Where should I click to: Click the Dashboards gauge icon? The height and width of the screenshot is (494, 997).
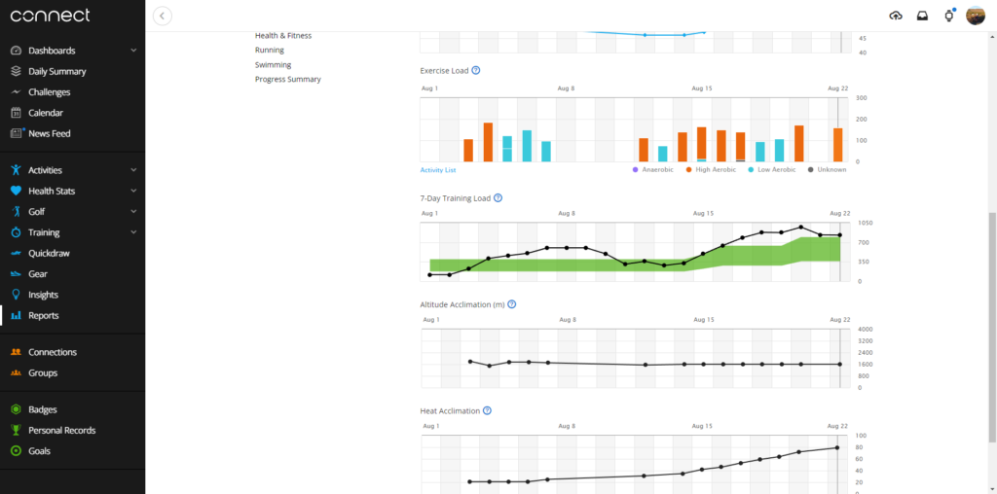point(17,51)
